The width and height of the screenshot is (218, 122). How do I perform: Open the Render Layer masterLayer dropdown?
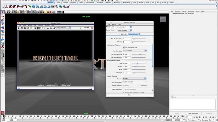[125, 27]
